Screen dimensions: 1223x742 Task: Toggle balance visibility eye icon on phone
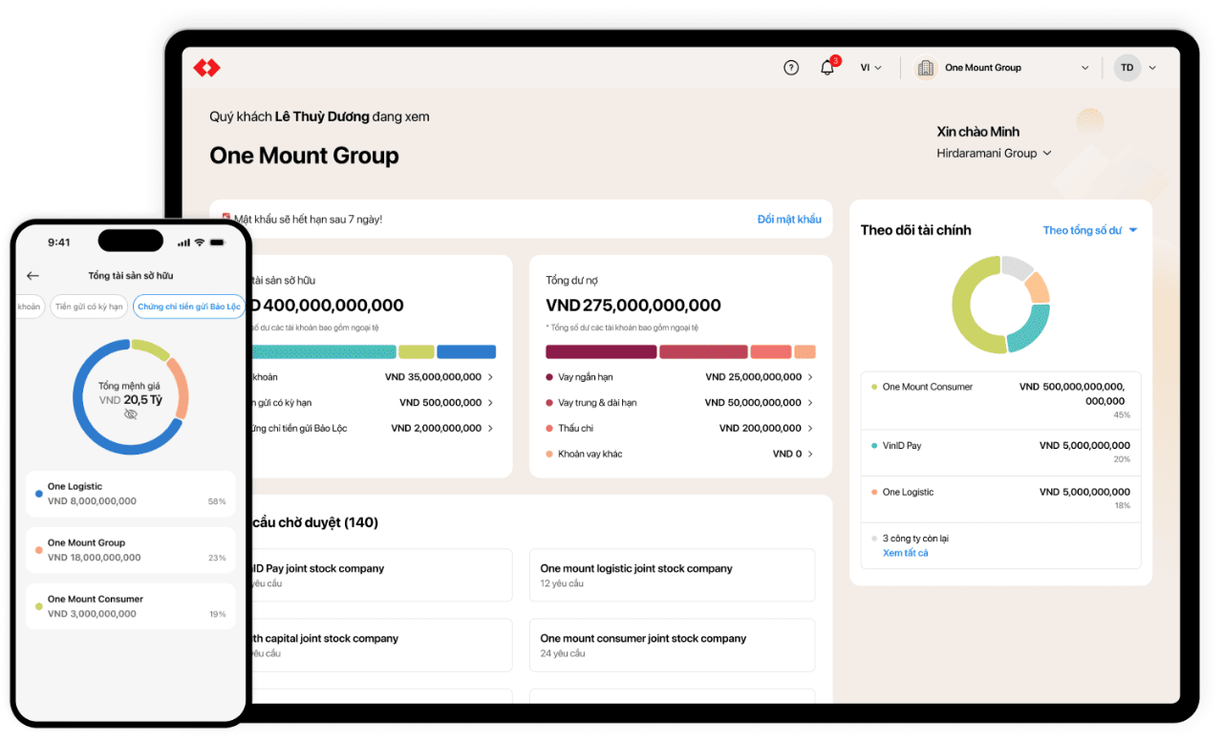(131, 414)
